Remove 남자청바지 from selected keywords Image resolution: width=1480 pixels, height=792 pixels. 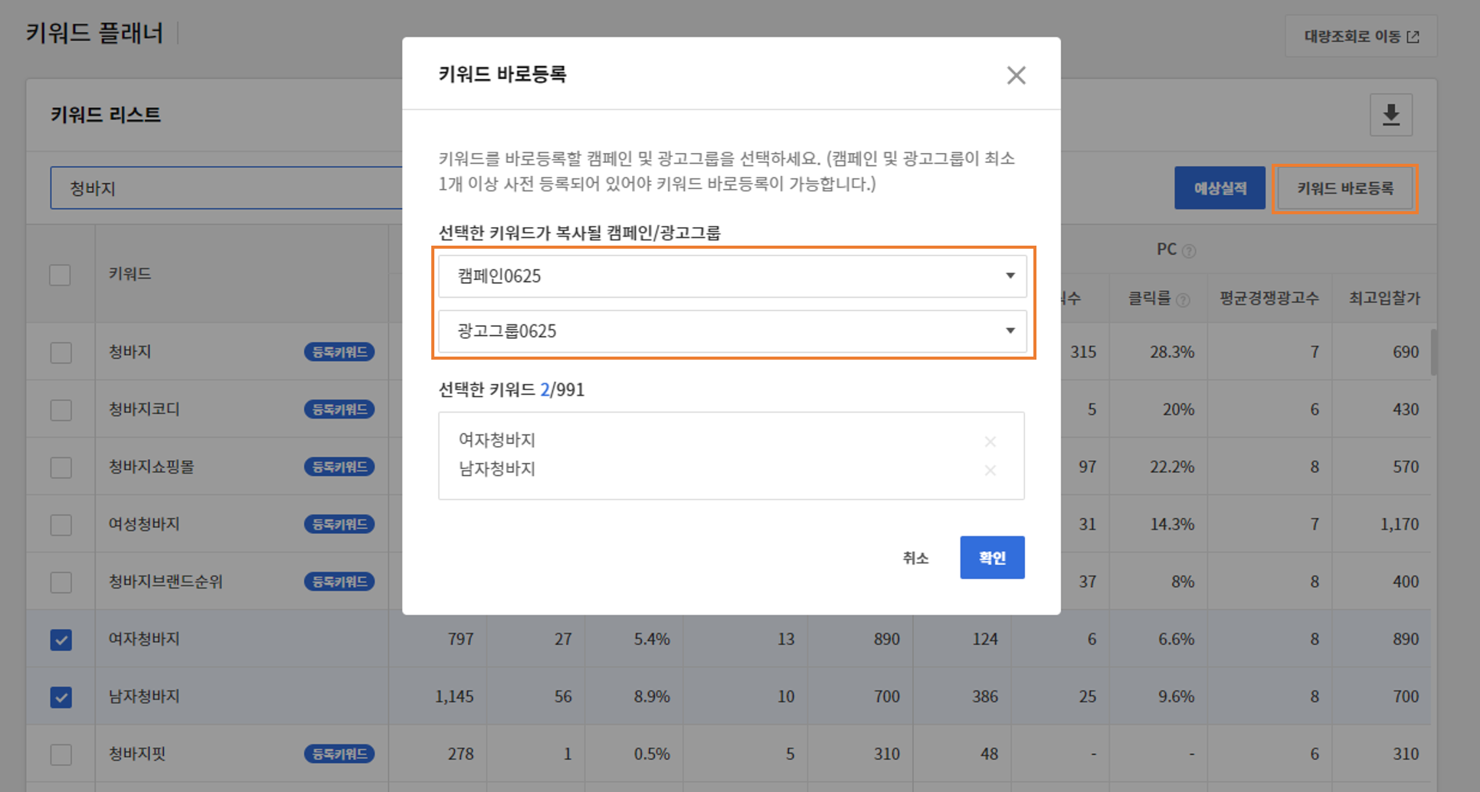990,470
